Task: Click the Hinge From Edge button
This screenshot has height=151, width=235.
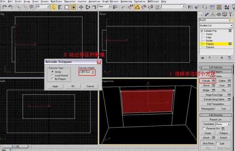Action: click(214, 95)
